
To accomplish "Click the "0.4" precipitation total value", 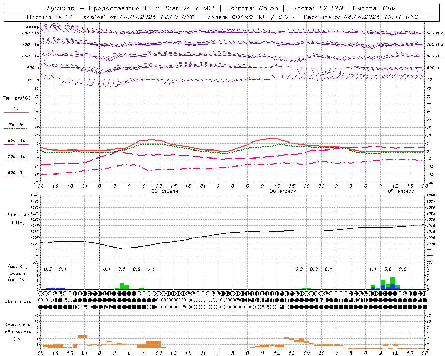I will [x=63, y=269].
